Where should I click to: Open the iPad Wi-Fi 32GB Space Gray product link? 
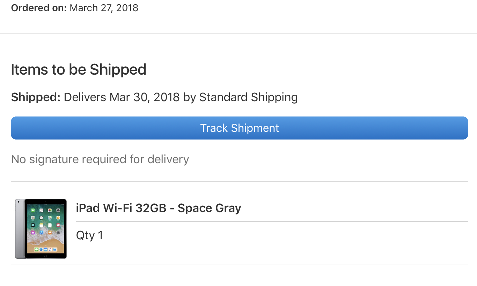pos(159,208)
